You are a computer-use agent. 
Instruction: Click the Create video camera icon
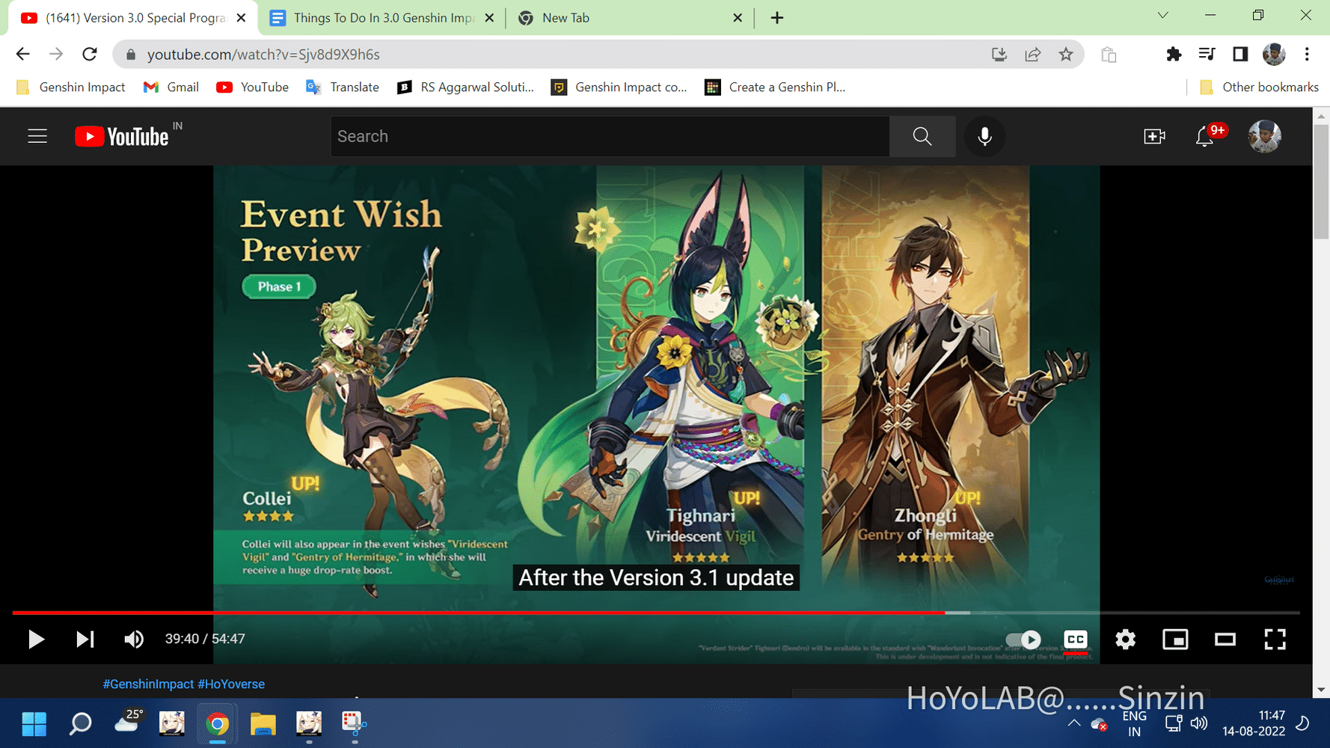[x=1154, y=136]
